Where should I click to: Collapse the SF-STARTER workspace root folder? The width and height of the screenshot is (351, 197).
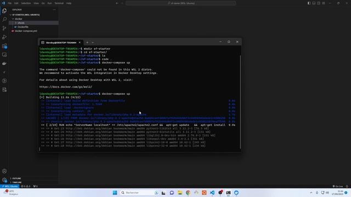pyautogui.click(x=26, y=15)
